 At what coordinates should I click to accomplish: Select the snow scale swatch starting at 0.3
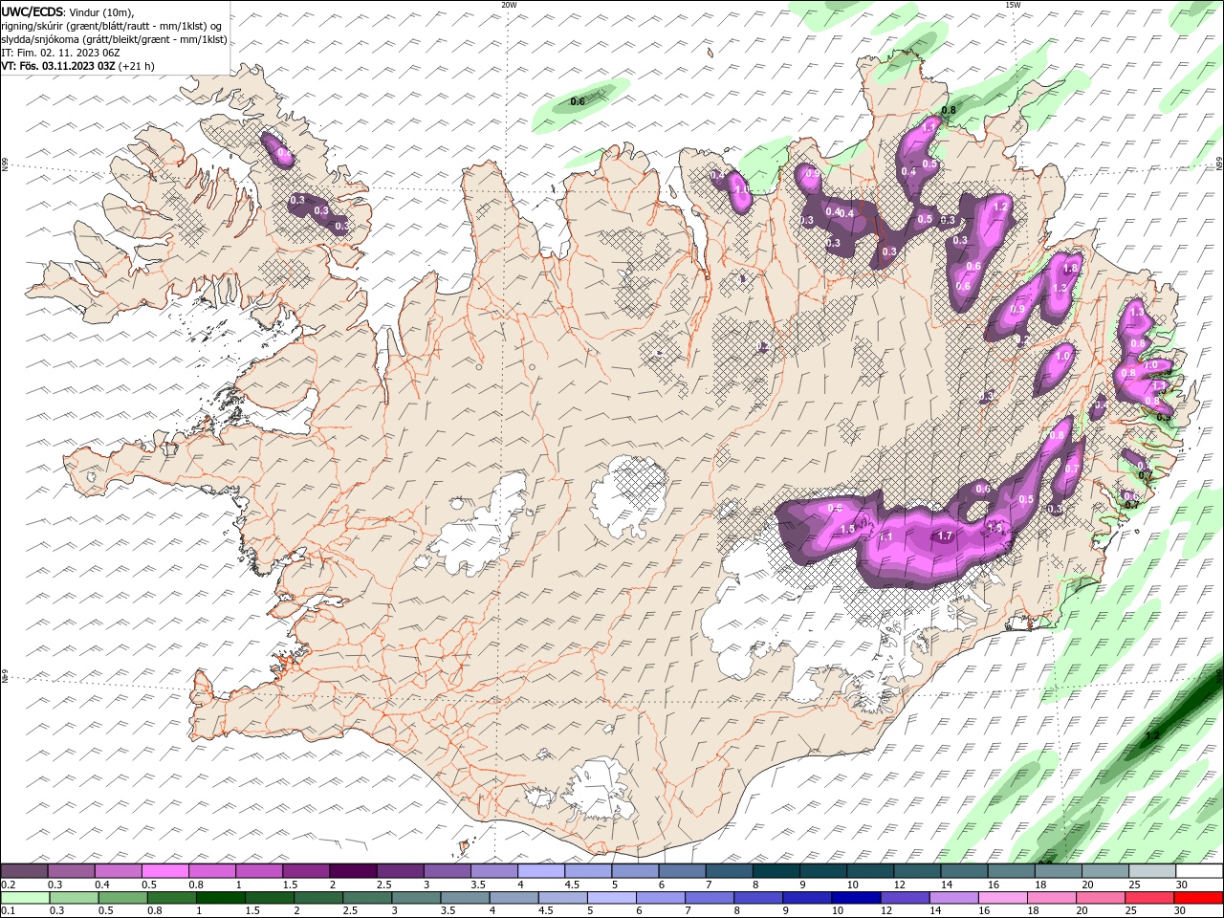(x=71, y=871)
